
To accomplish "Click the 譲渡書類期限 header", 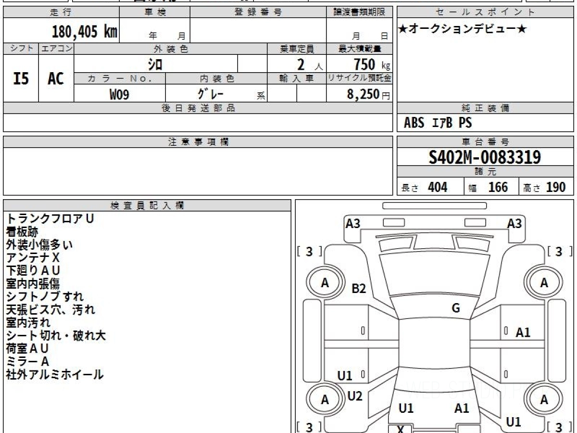I will [359, 13].
